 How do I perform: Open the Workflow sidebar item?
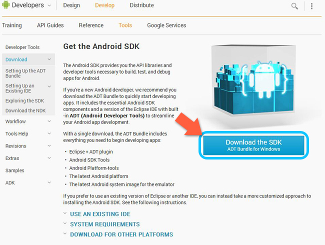pyautogui.click(x=15, y=121)
